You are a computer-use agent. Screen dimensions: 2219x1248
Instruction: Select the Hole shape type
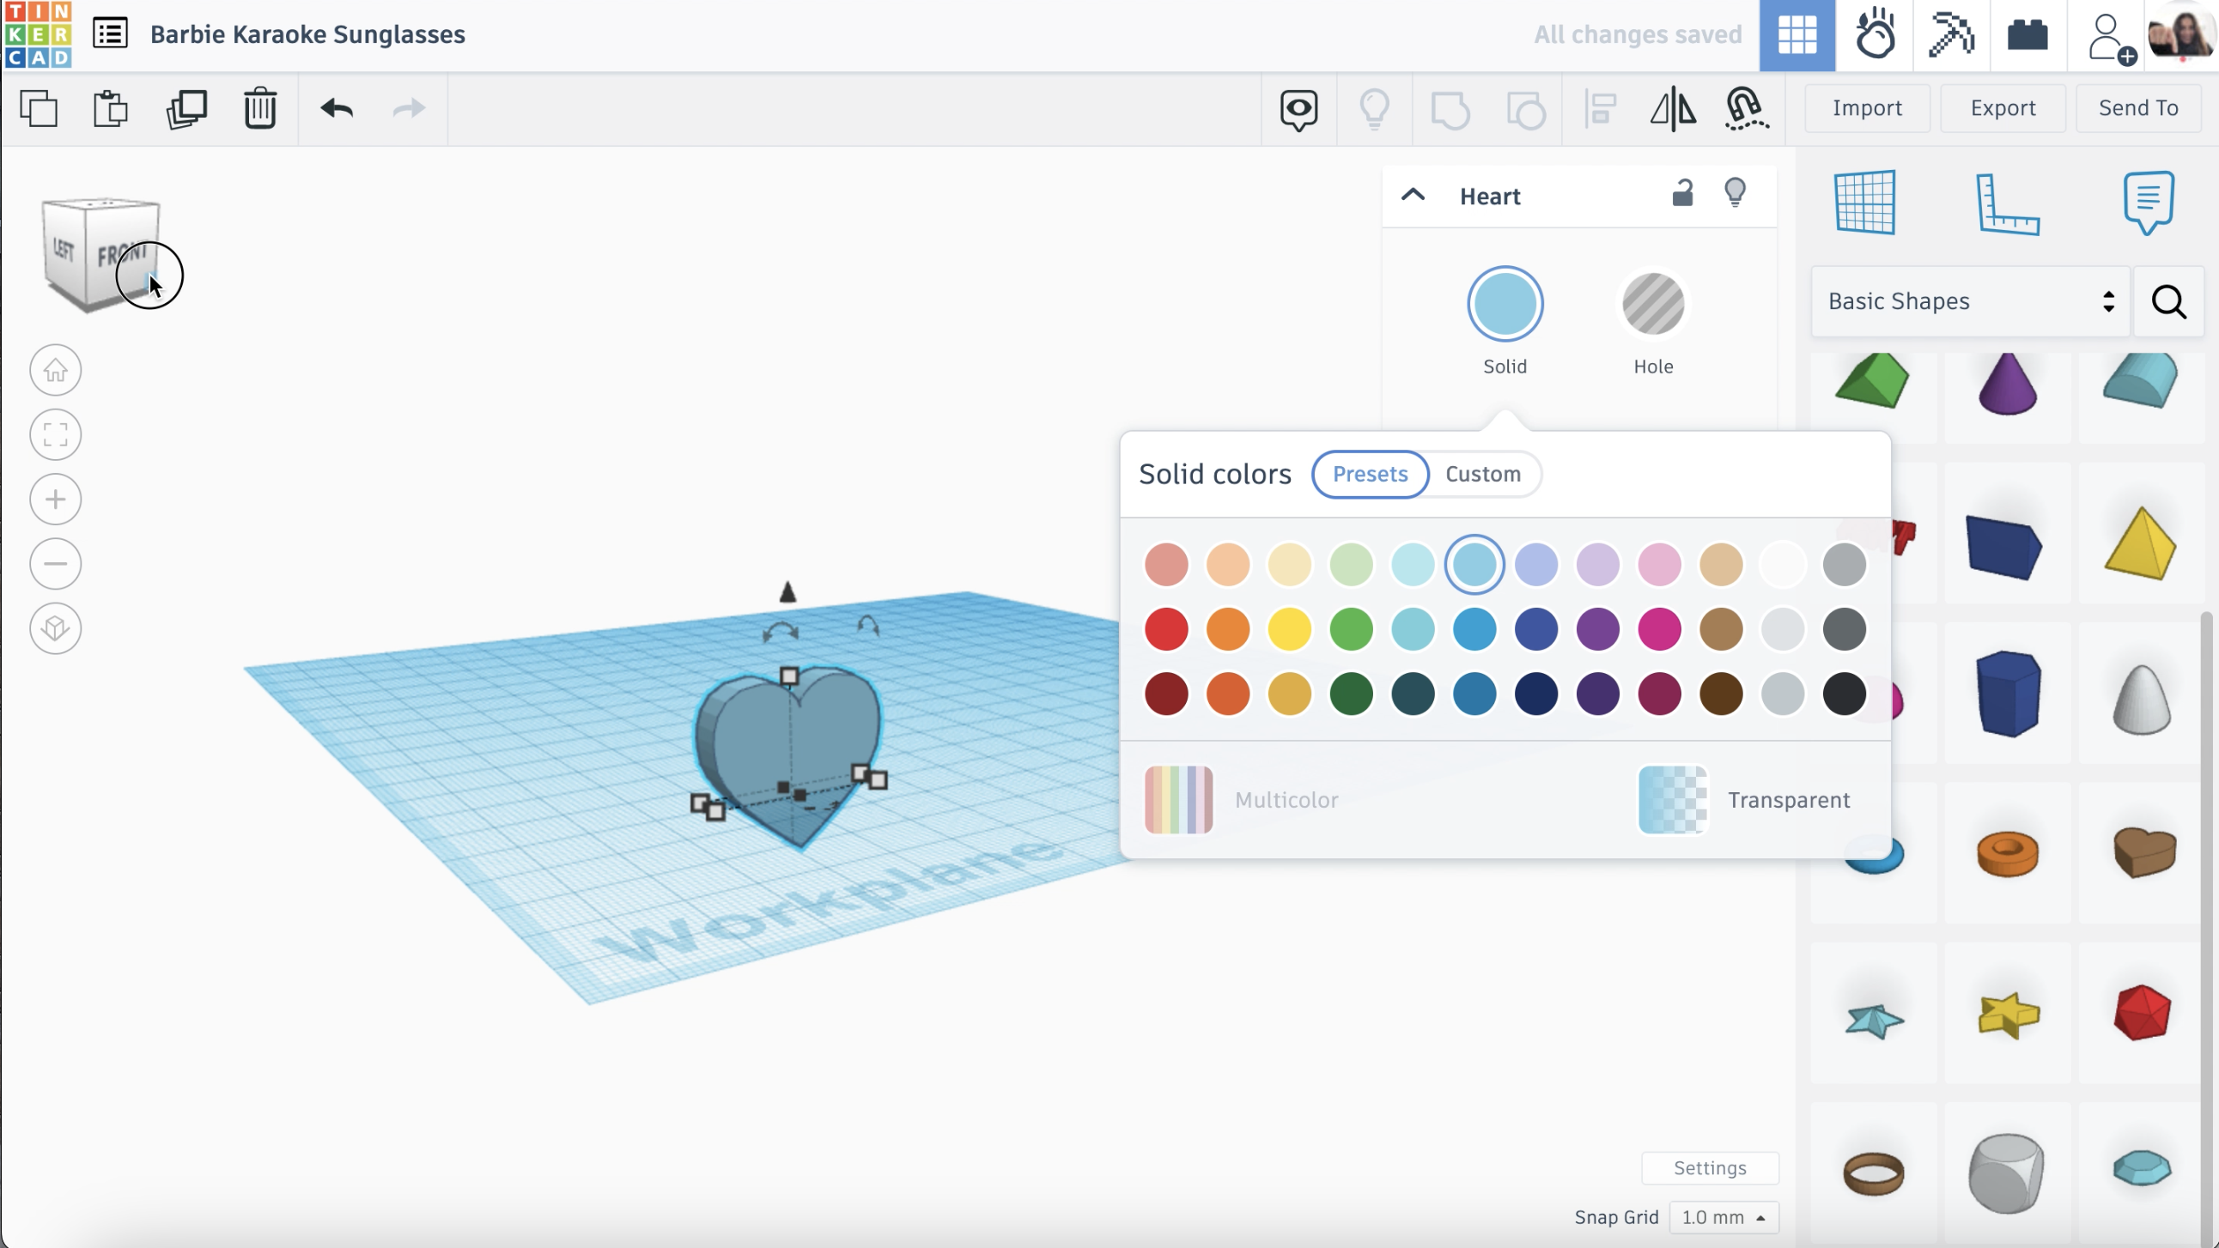[x=1652, y=304]
